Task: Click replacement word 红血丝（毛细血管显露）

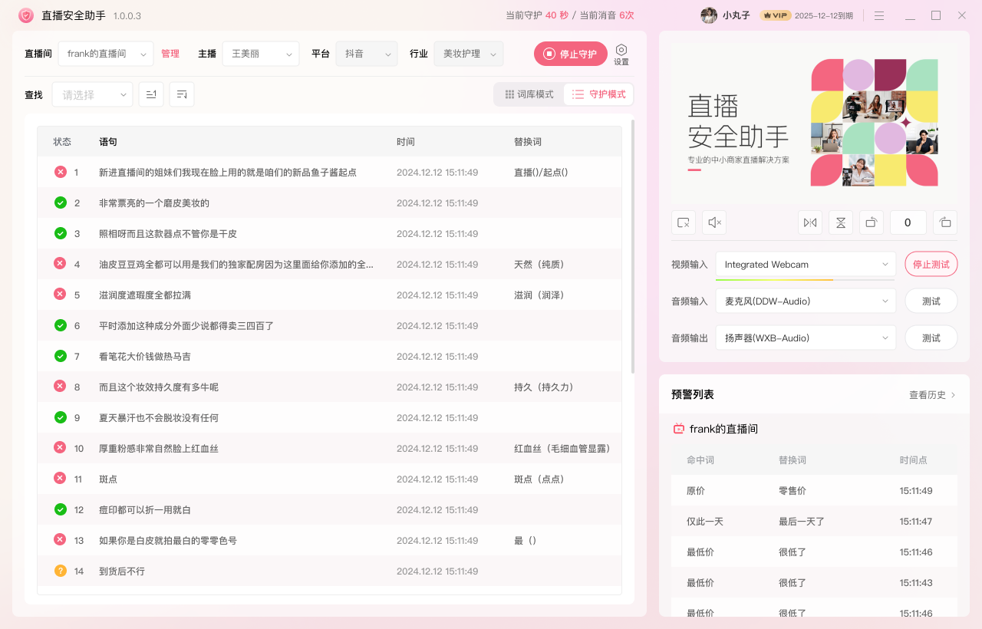Action: (x=562, y=448)
